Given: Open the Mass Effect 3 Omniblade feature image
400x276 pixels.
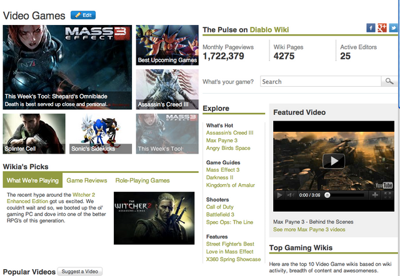Looking at the screenshot, I should coord(67,67).
